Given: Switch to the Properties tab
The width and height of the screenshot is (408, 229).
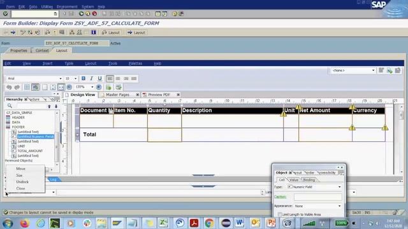Looking at the screenshot, I should tap(18, 50).
